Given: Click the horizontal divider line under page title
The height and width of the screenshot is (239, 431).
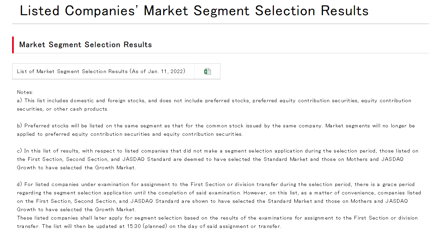Looking at the screenshot, I should 220,24.
